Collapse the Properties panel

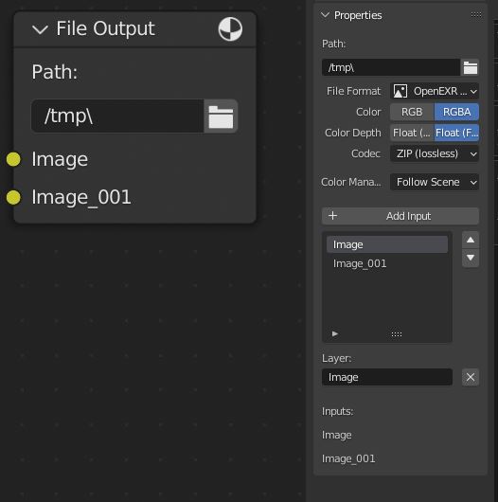pos(325,15)
